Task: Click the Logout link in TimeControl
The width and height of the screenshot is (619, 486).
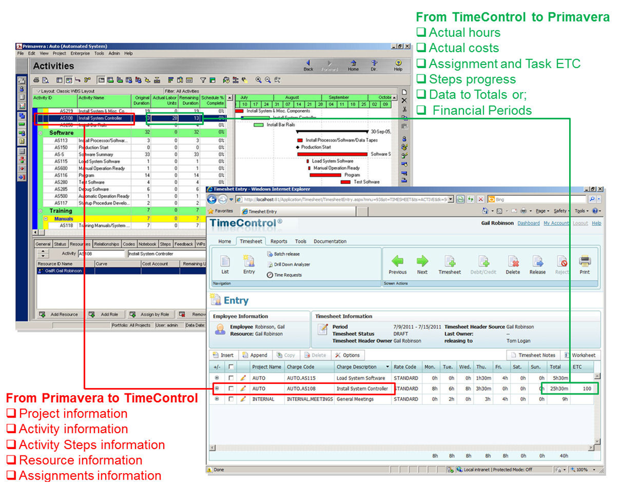Action: 580,223
